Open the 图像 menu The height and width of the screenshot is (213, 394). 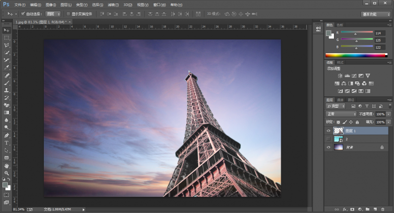(x=50, y=4)
